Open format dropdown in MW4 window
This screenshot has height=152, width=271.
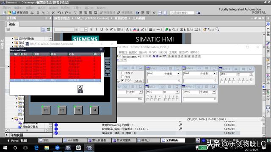tap(215, 73)
